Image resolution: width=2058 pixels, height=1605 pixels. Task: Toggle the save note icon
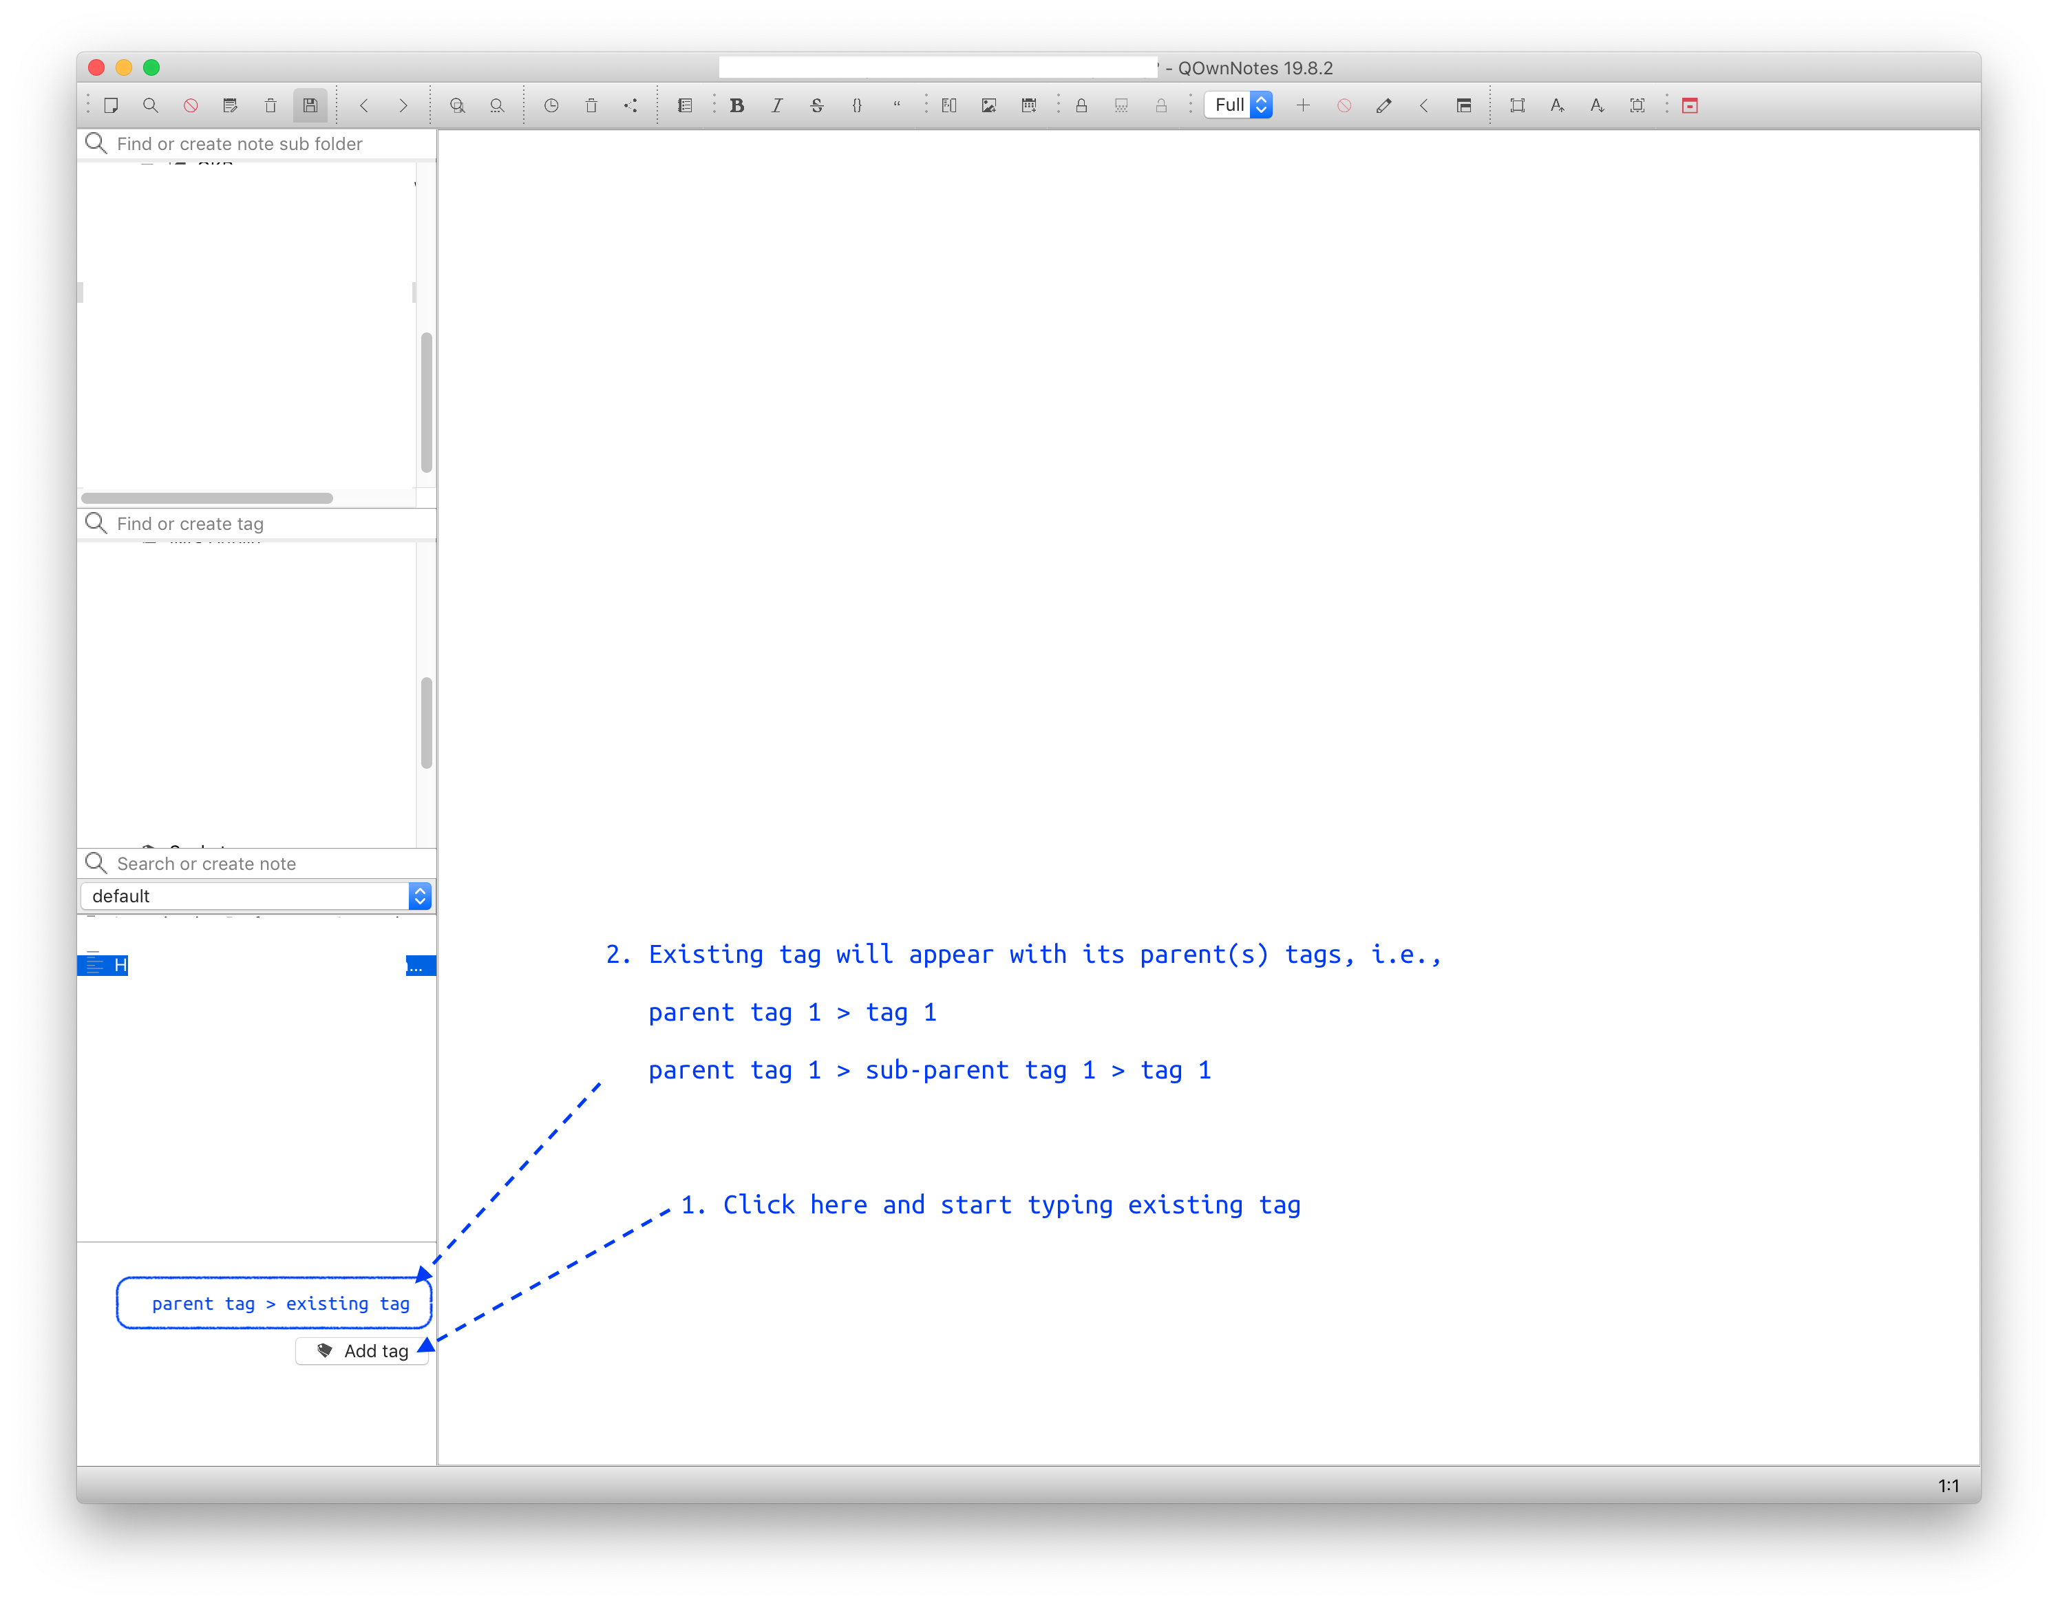pyautogui.click(x=311, y=105)
